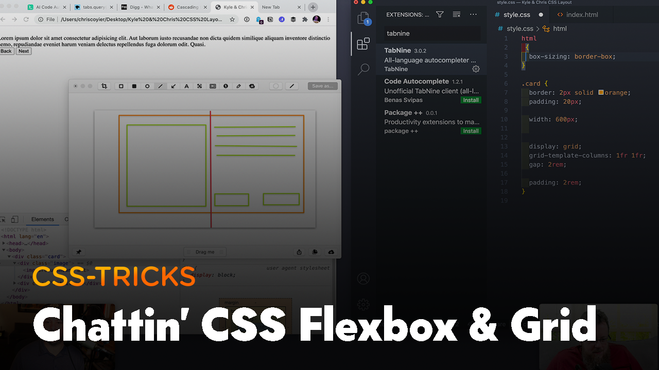Open the Extensions view in activity bar
659x370 pixels.
[x=363, y=44]
